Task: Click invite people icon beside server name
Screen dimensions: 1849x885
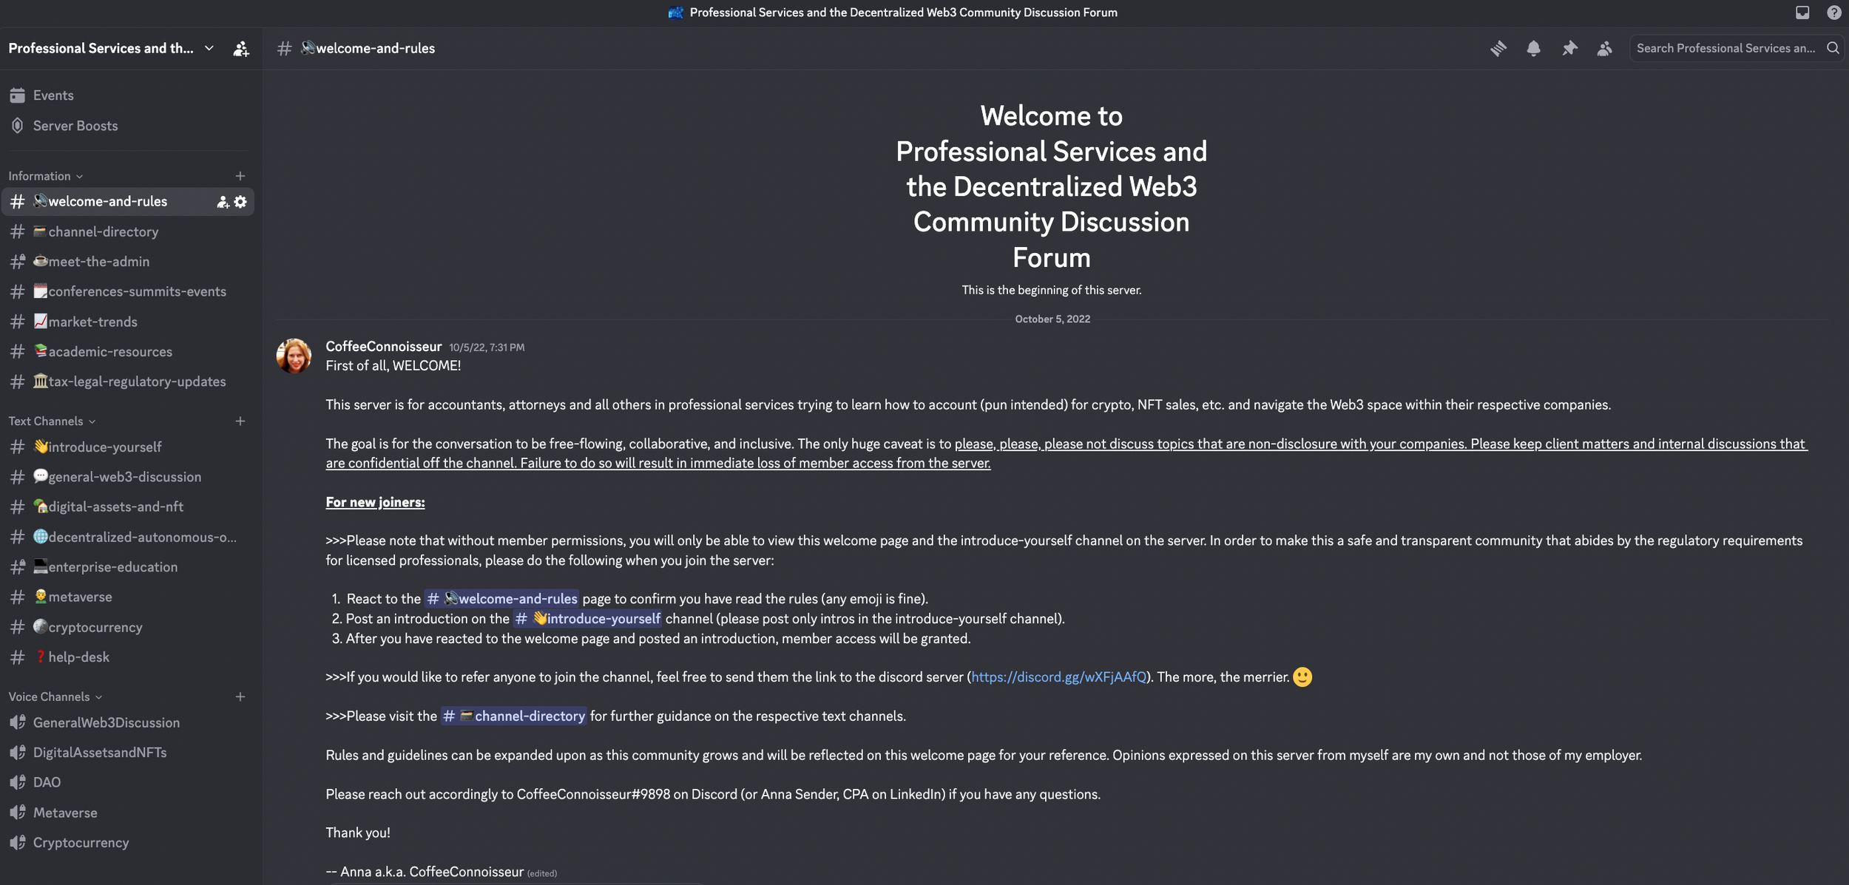Action: pyautogui.click(x=240, y=49)
